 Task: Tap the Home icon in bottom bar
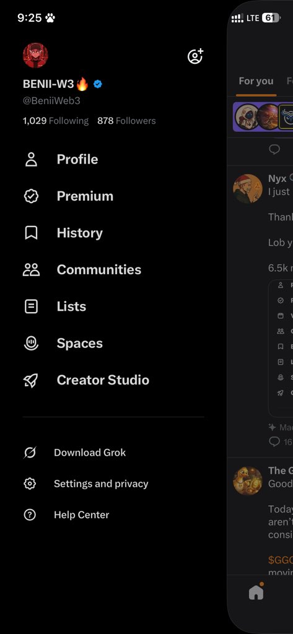pyautogui.click(x=256, y=593)
